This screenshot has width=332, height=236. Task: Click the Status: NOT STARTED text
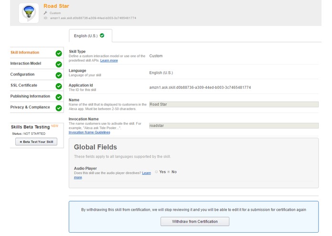click(29, 134)
